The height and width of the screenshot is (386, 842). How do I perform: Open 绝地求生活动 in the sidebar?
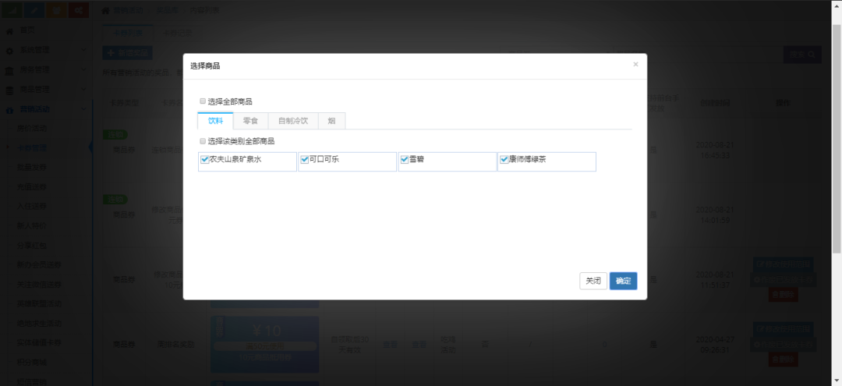tap(39, 323)
